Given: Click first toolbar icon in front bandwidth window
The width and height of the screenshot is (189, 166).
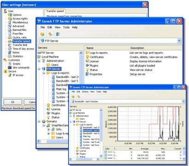Looking at the screenshot, I should click(x=73, y=97).
